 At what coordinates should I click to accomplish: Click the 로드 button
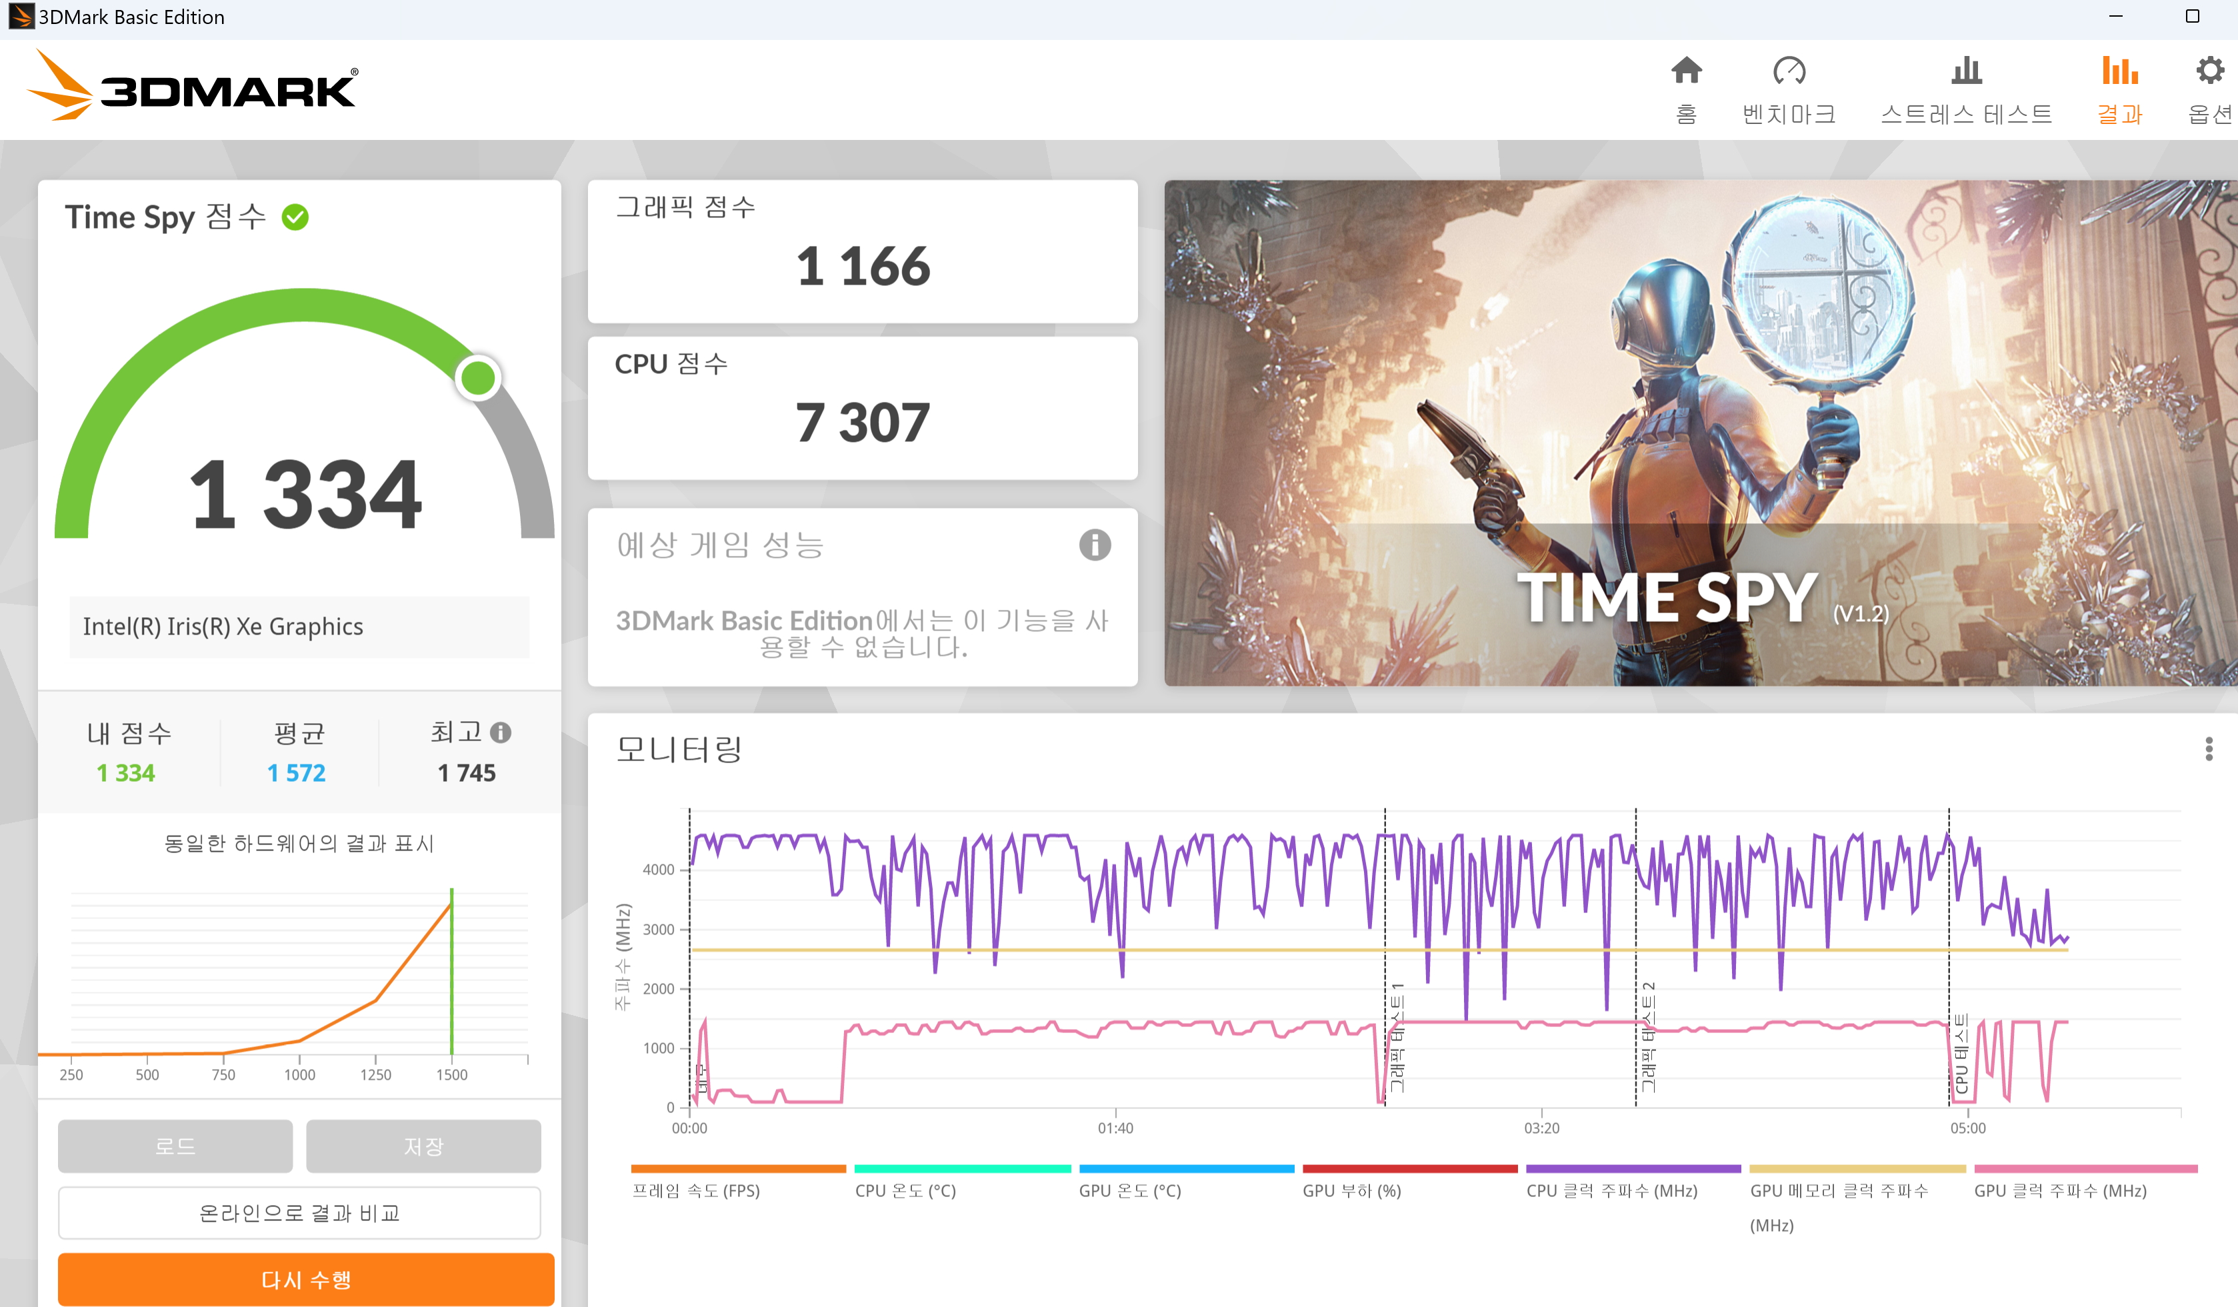tap(175, 1146)
